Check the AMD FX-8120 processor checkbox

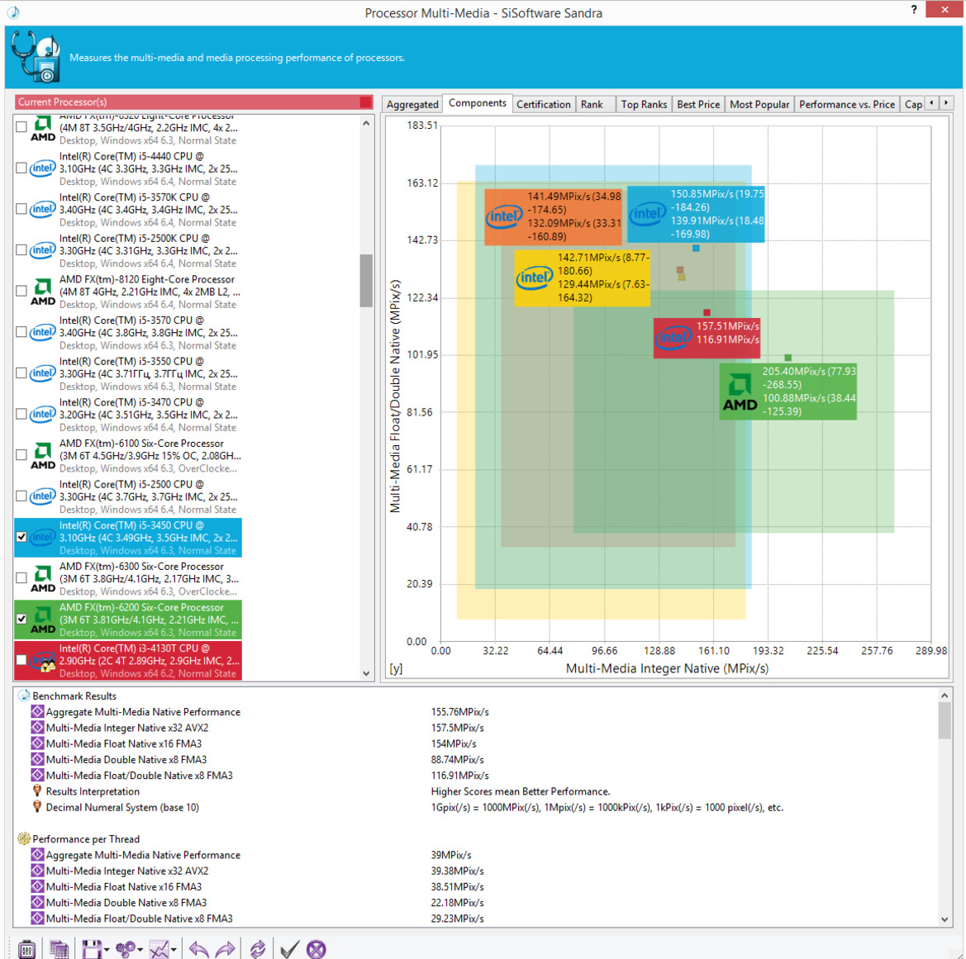21,292
